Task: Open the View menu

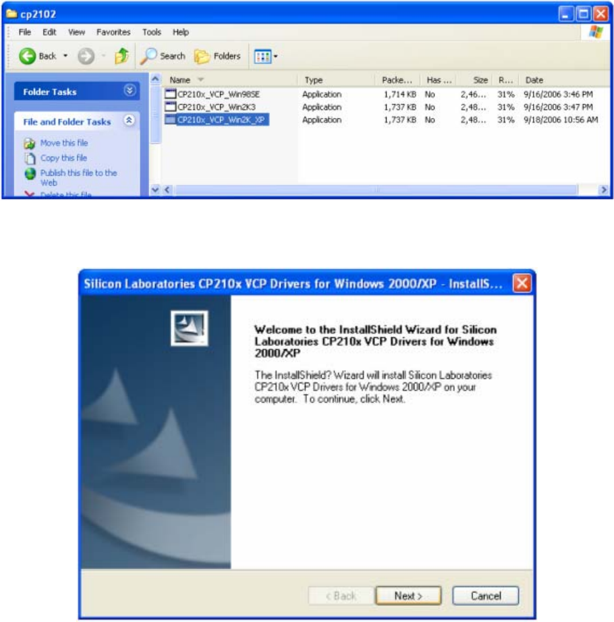Action: [76, 32]
